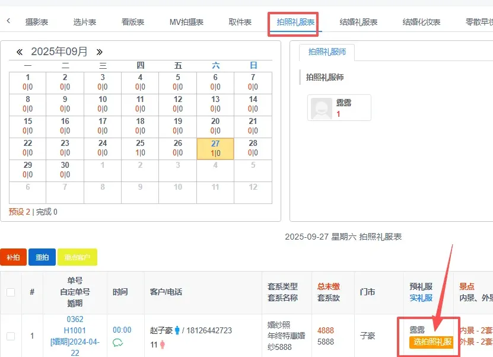The image size is (493, 357).
Task: Click the orange 选拍照礼服 button
Action: [432, 342]
